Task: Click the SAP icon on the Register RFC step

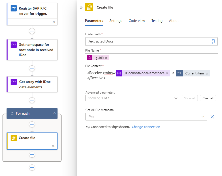Action: [x=14, y=9]
